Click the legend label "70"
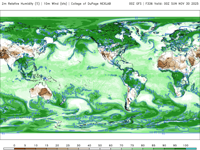Image resolution: width=200 pixels, height=150 pixels. click(x=121, y=145)
